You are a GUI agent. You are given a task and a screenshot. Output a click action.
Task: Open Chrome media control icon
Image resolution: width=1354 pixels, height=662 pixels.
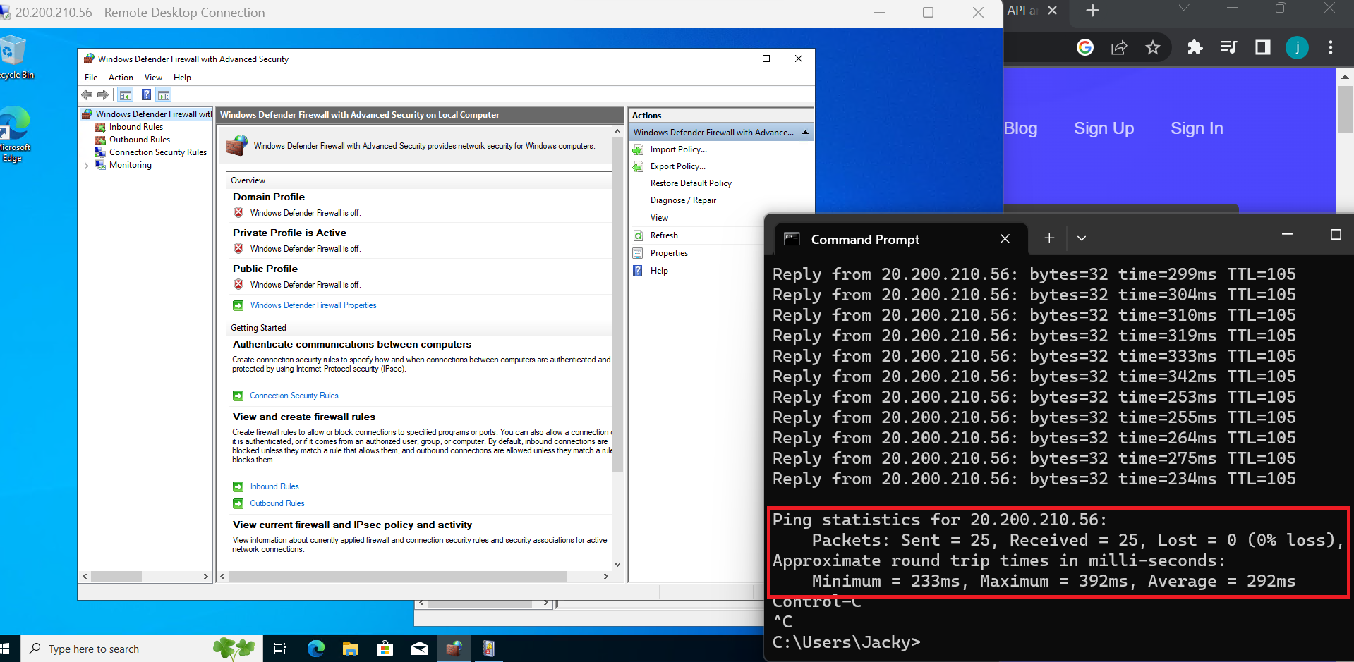(x=1228, y=47)
